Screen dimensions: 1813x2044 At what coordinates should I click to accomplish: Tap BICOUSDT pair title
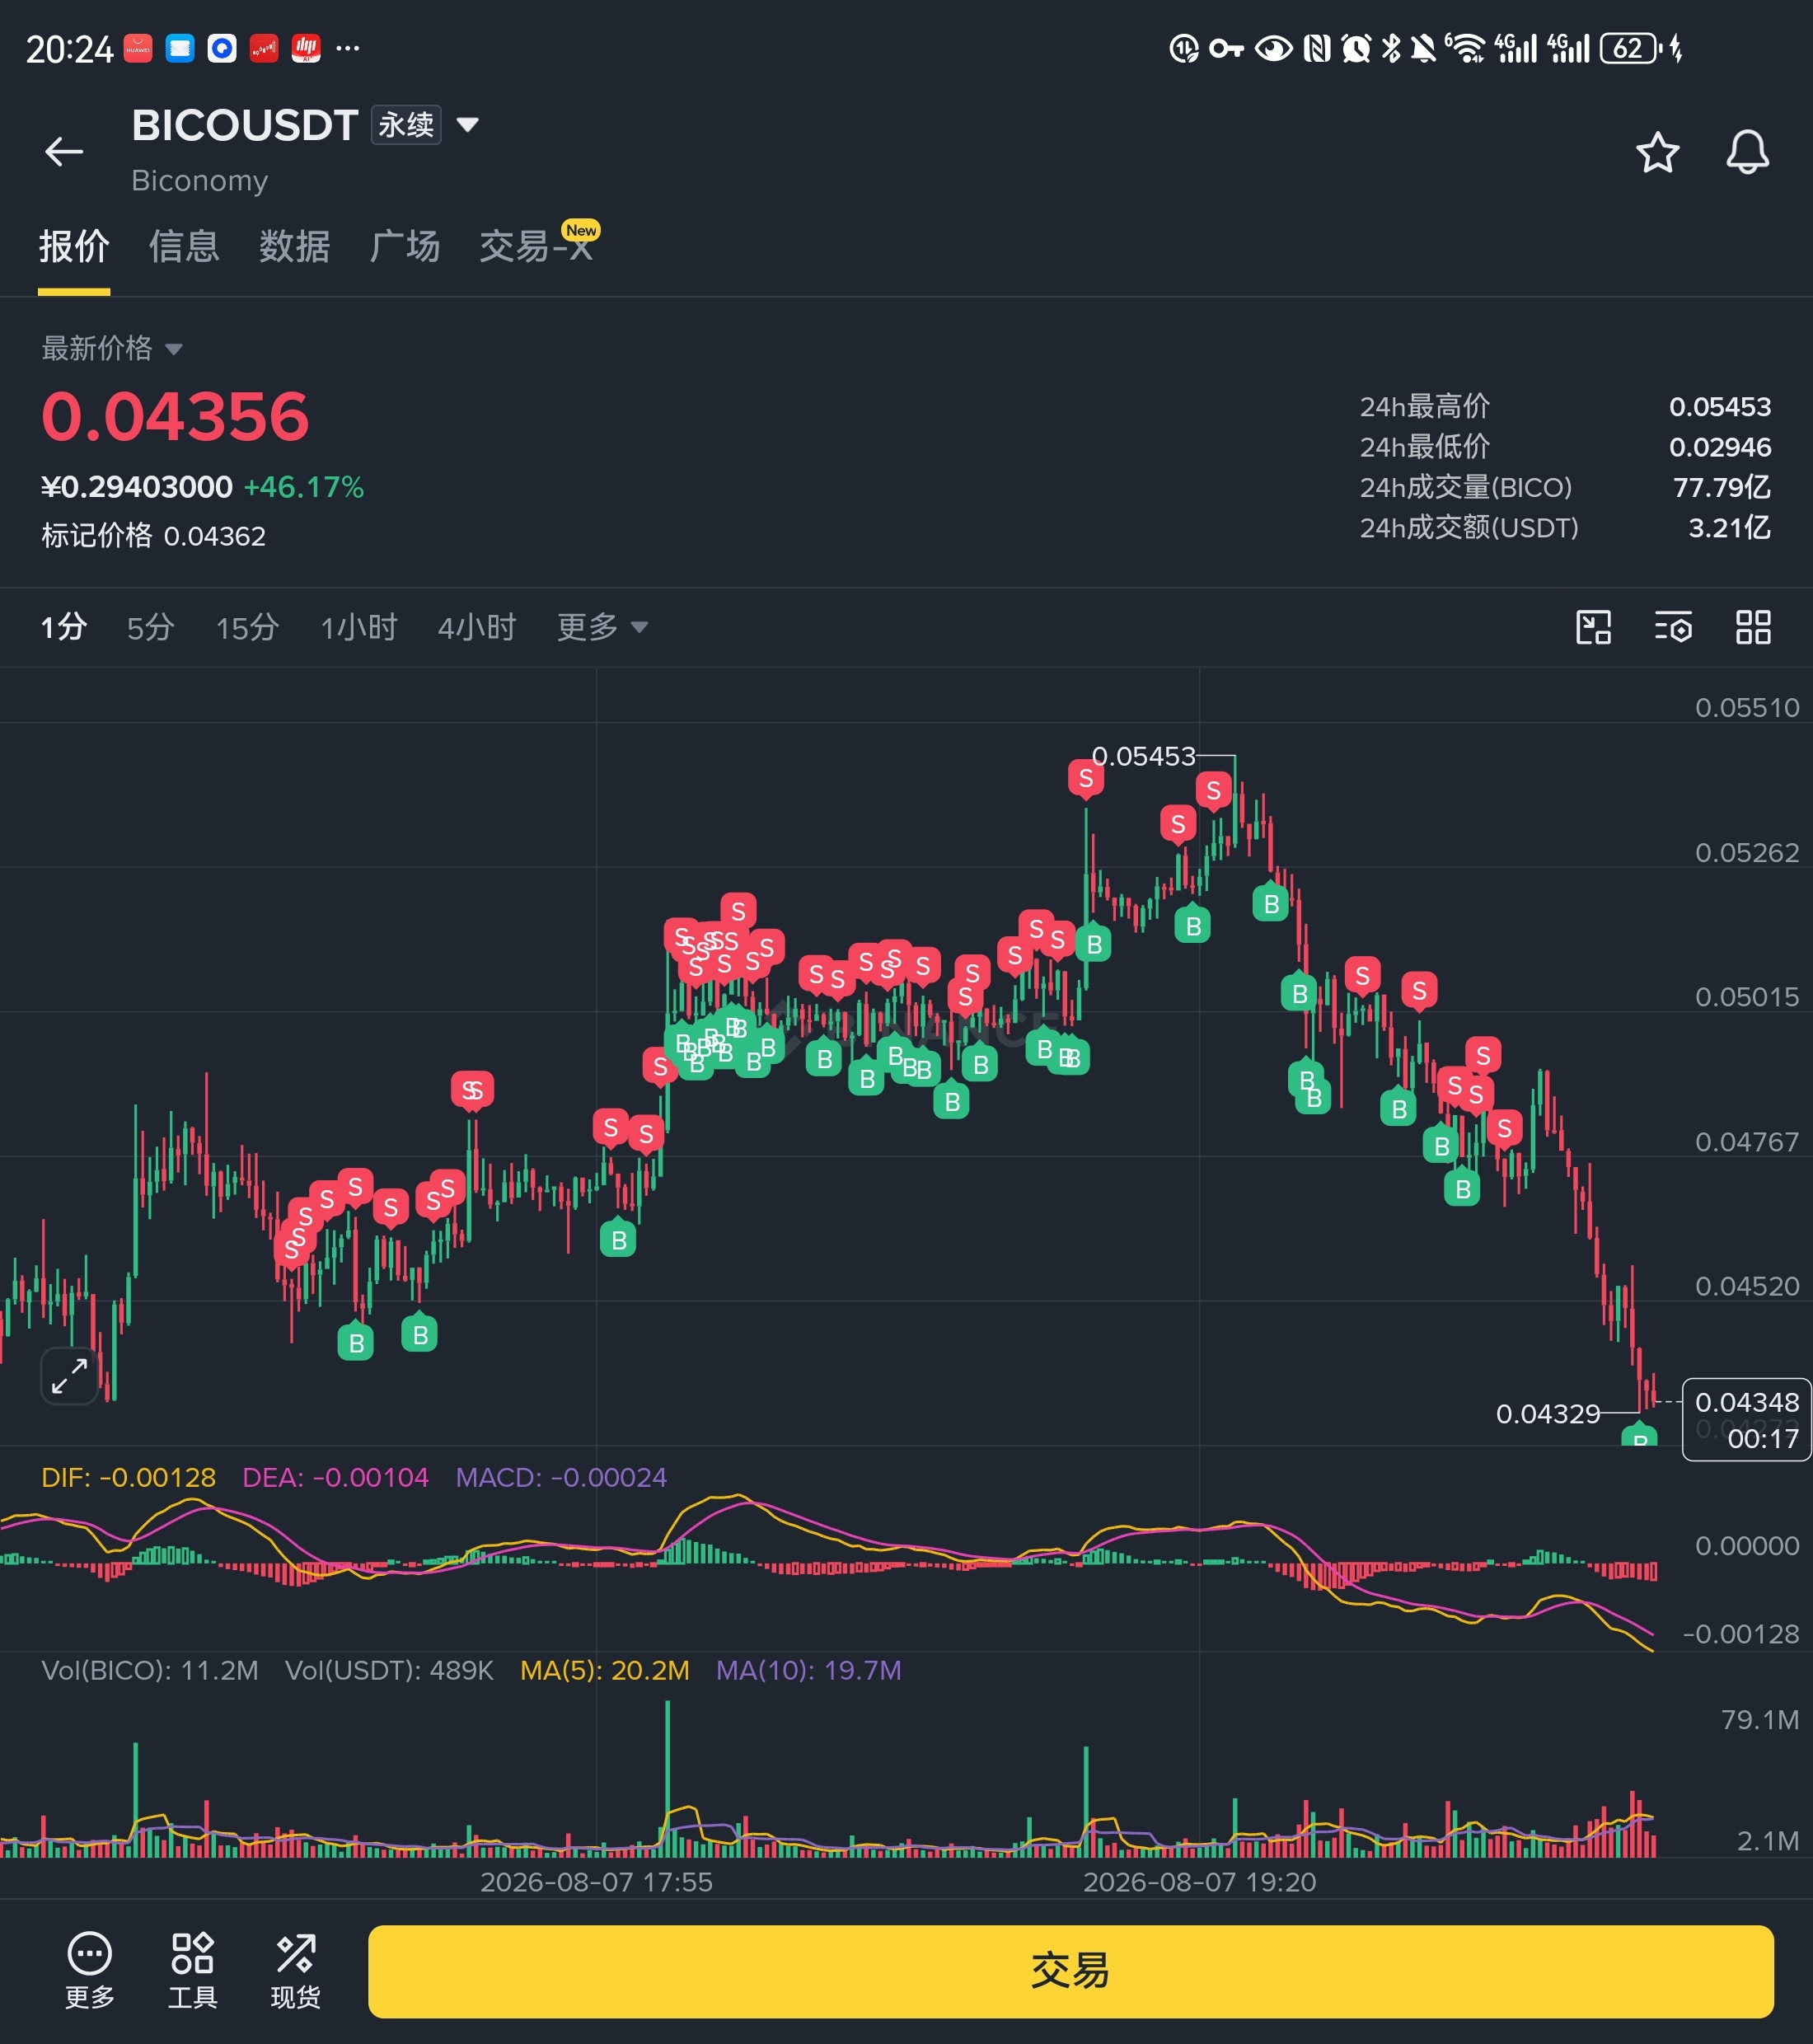click(244, 126)
